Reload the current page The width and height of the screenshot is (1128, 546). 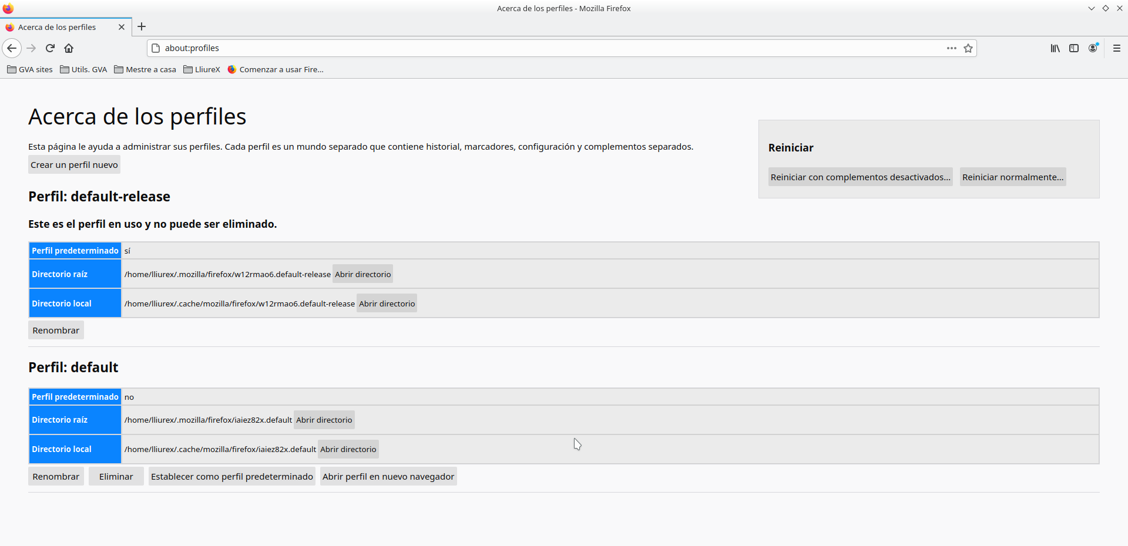50,48
